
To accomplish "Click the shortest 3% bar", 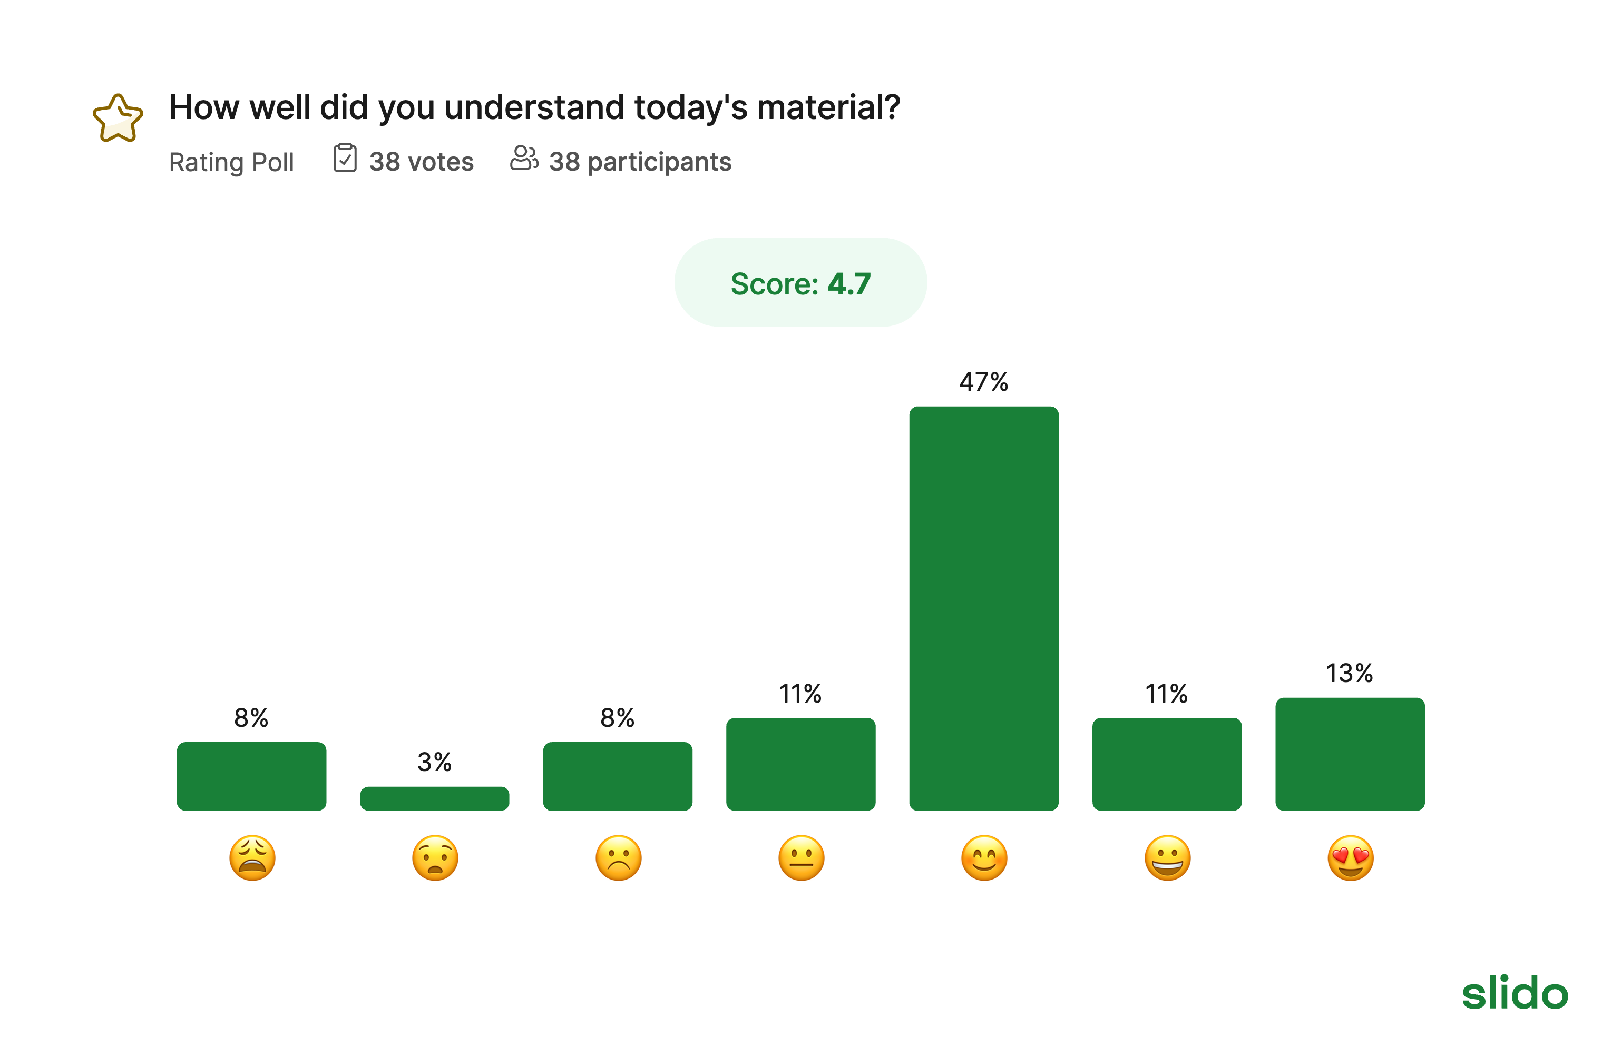I will (x=435, y=798).
